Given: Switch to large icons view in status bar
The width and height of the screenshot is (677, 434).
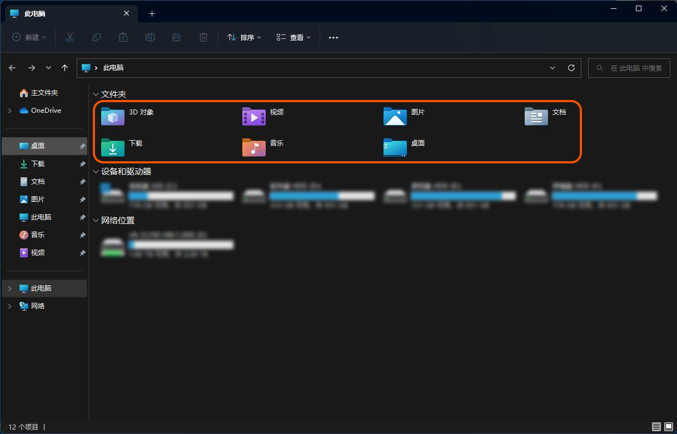Looking at the screenshot, I should (669, 427).
